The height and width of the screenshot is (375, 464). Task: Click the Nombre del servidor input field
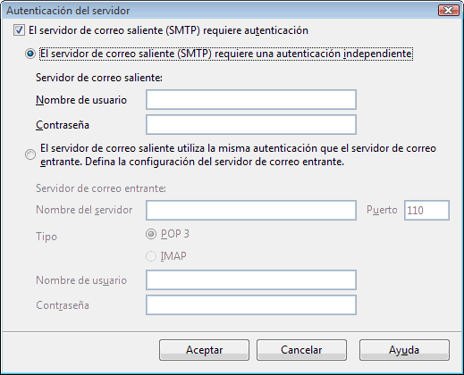(251, 210)
